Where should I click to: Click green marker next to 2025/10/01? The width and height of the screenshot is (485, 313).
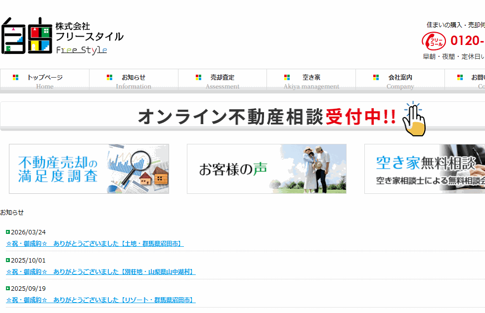(x=8, y=260)
